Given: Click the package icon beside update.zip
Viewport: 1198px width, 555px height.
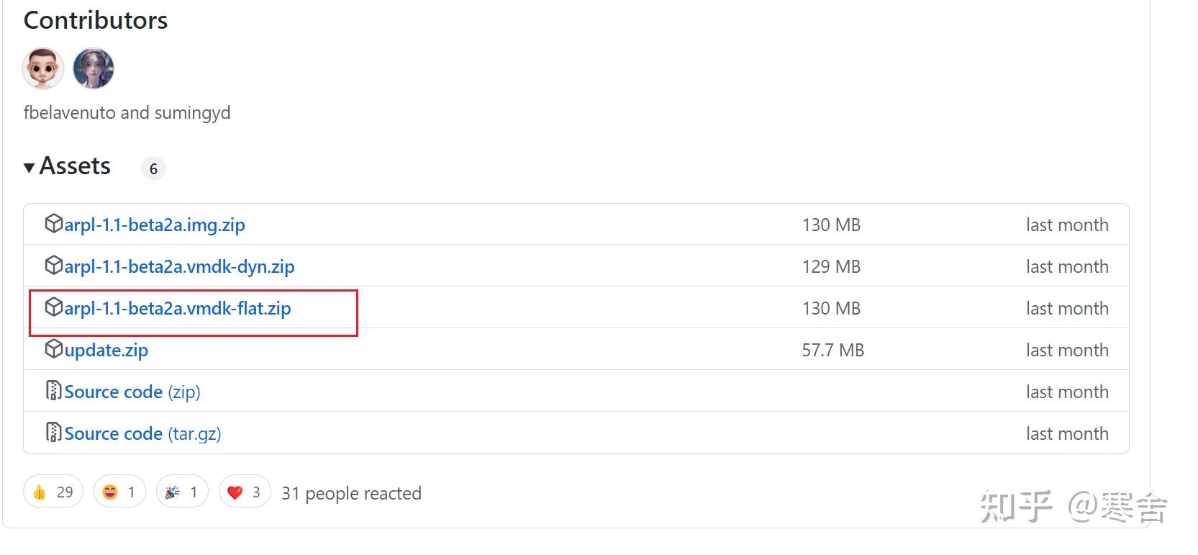Looking at the screenshot, I should click(53, 349).
